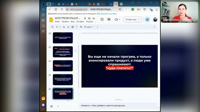Open the browser extensions icon

145,9
